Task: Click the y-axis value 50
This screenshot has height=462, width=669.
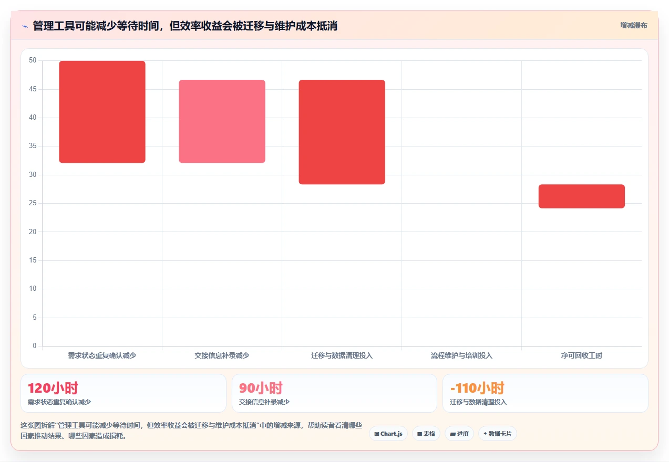Action: pos(33,60)
